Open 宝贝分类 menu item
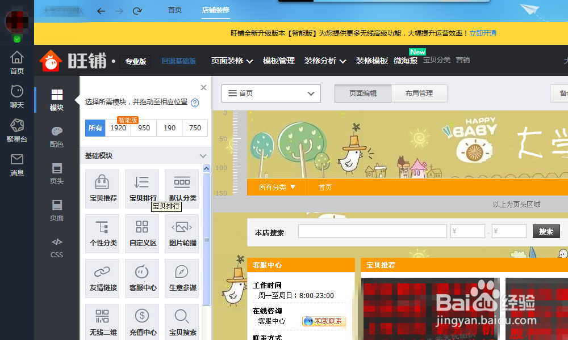The width and height of the screenshot is (568, 340). [x=437, y=60]
